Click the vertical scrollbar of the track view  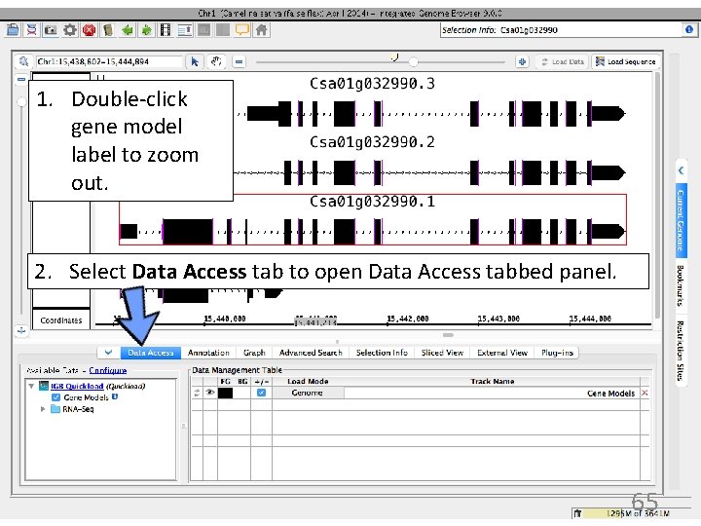[657, 195]
